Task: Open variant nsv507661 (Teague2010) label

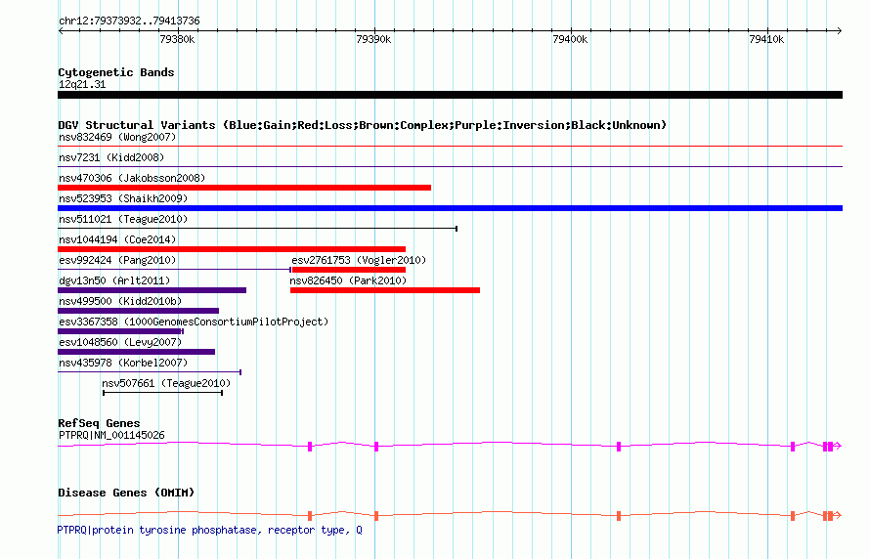Action: tap(166, 383)
